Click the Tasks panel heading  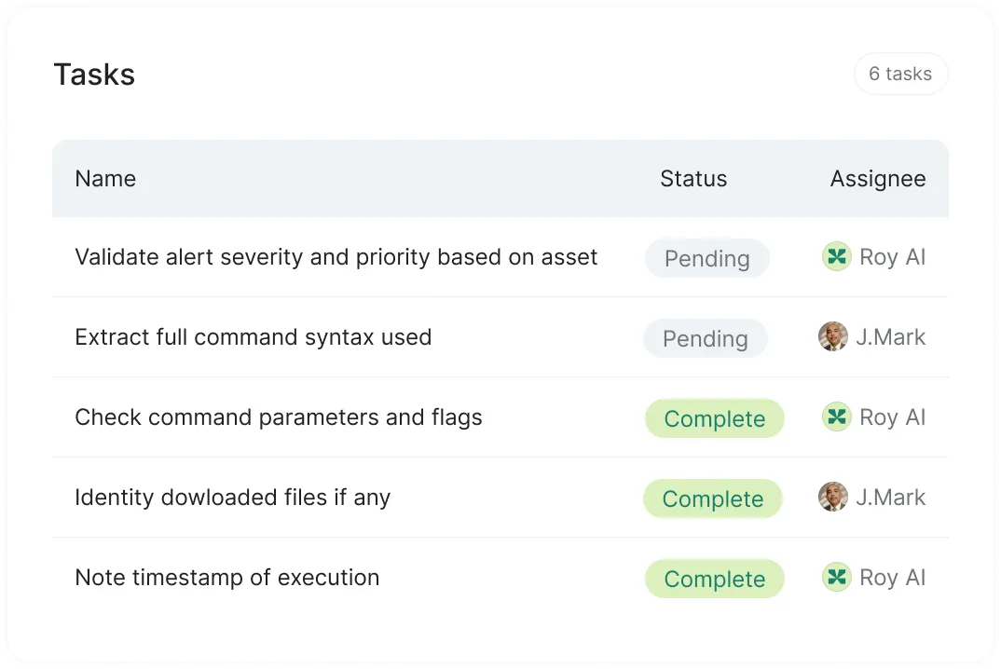click(x=94, y=74)
